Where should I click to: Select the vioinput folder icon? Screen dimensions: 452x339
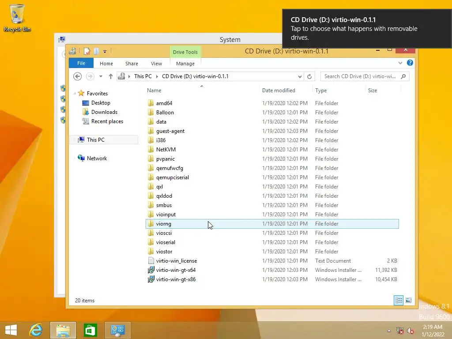pos(151,214)
